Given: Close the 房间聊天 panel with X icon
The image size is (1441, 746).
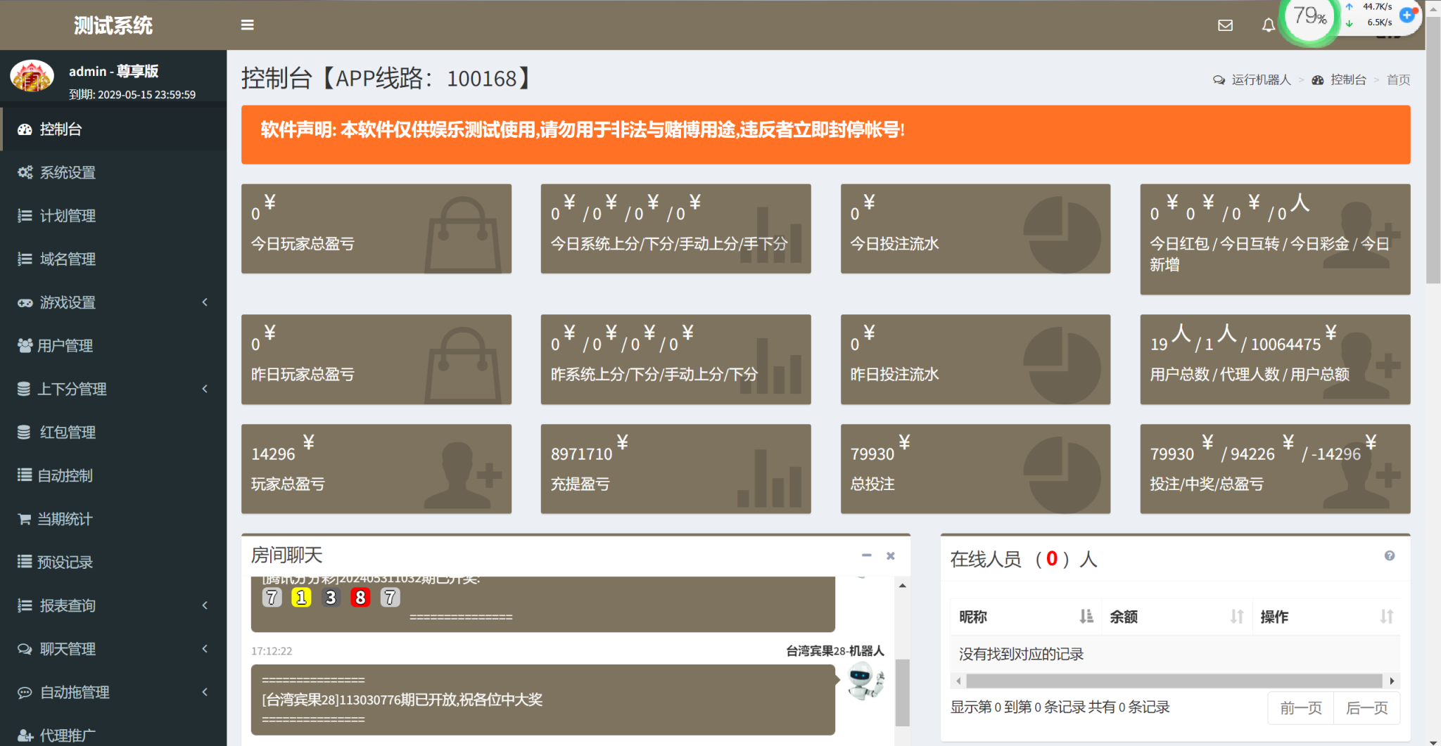Looking at the screenshot, I should coord(890,555).
